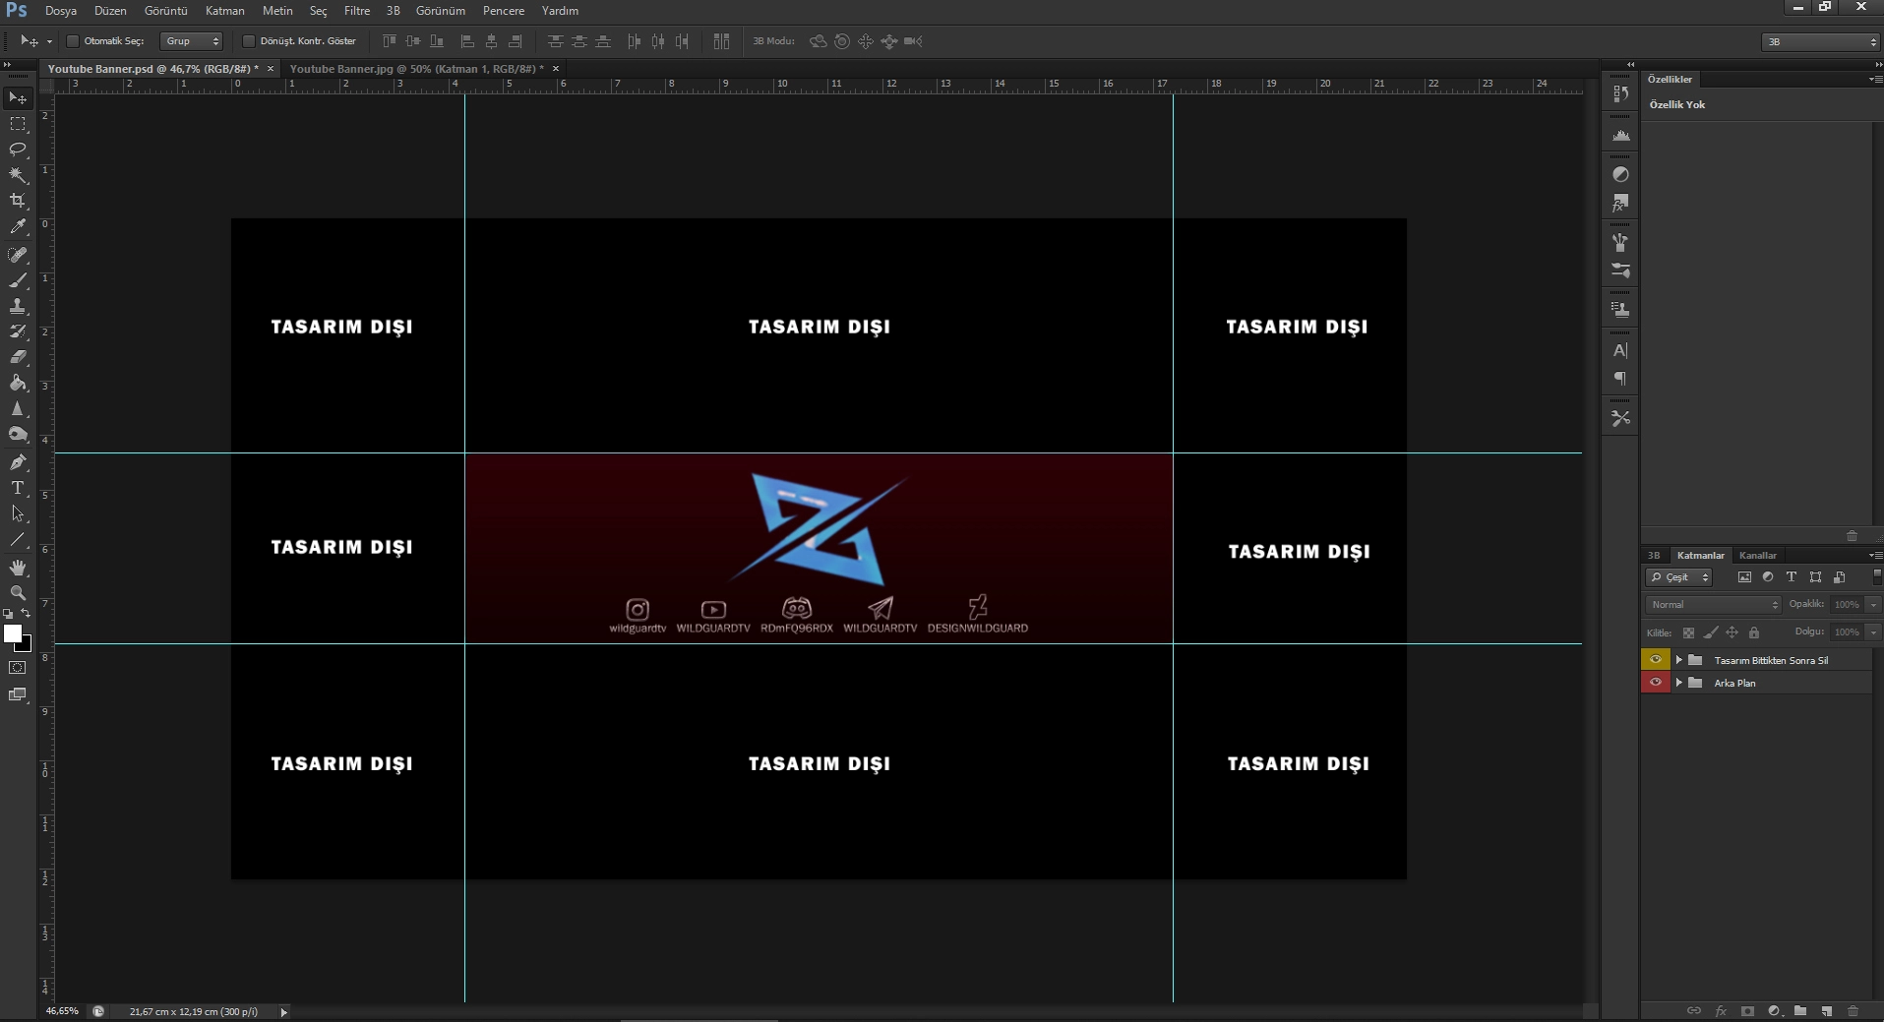Select the Move tool
The image size is (1884, 1022).
(18, 98)
